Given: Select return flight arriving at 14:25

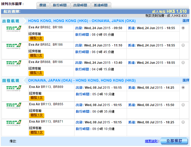Looking at the screenshot, I should [x=183, y=87].
